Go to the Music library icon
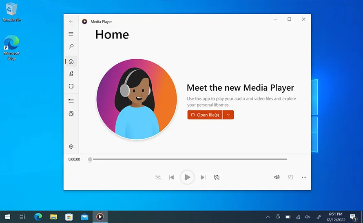Image resolution: width=363 pixels, height=223 pixels. pos(71,74)
